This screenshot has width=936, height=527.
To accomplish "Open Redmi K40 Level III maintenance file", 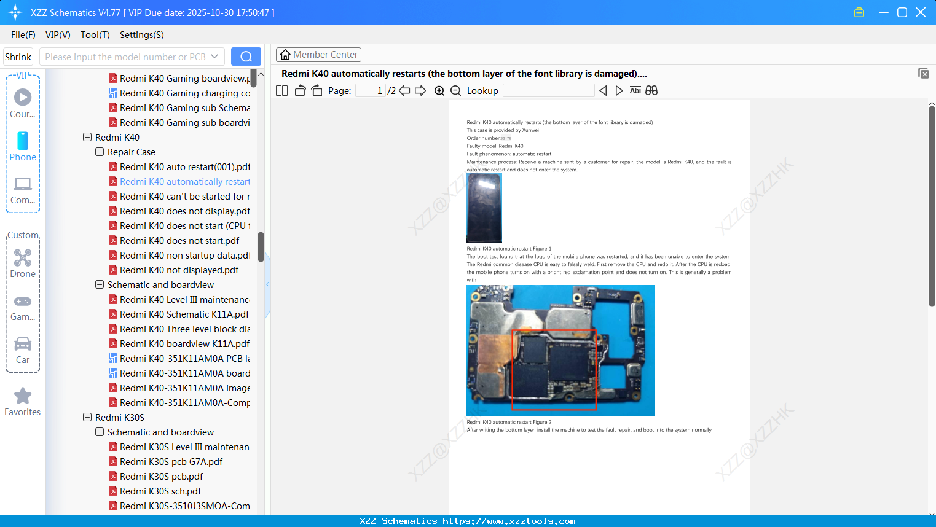I will [179, 299].
